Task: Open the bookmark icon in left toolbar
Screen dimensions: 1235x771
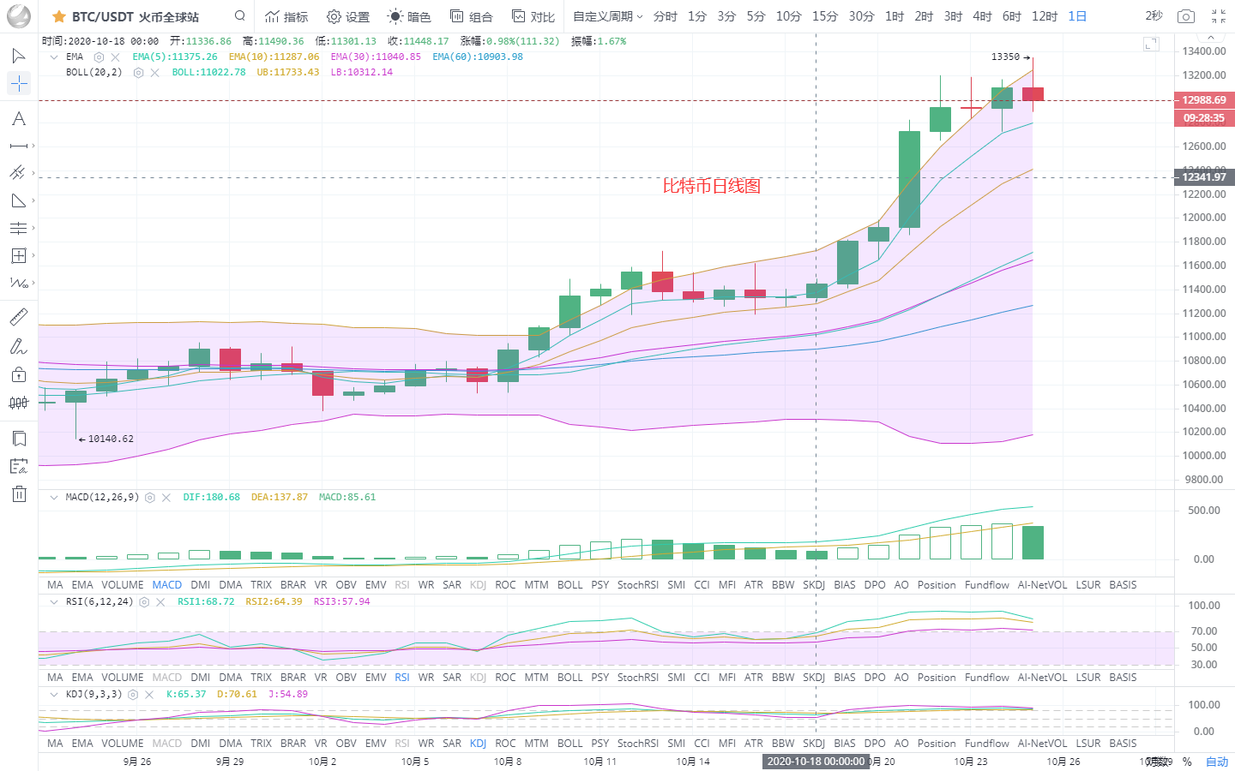Action: pyautogui.click(x=18, y=439)
